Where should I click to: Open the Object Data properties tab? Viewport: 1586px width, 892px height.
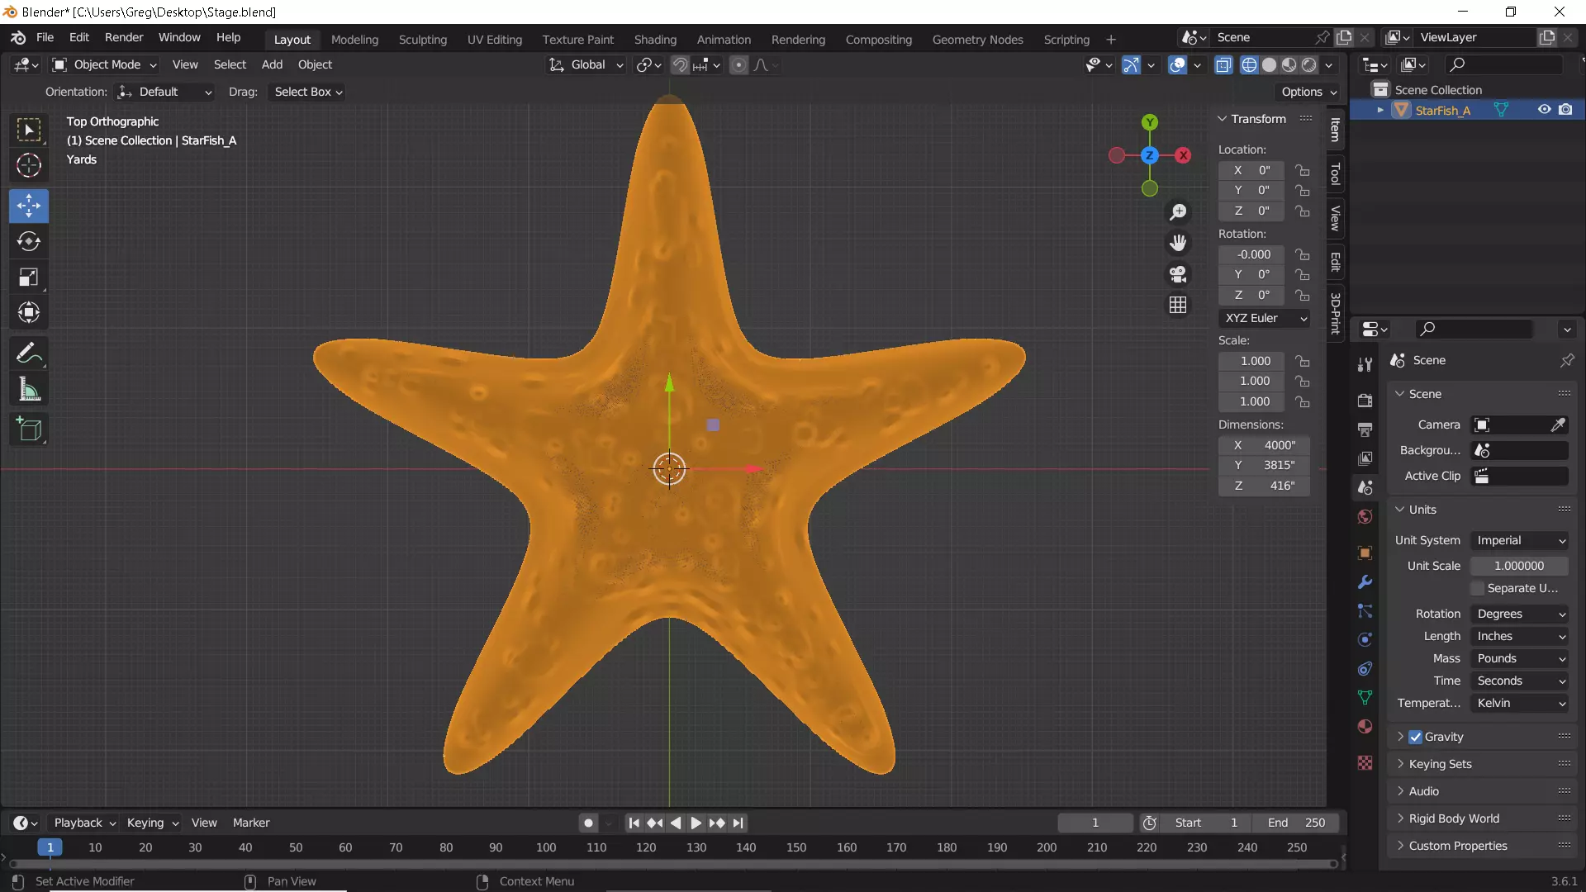1365,697
